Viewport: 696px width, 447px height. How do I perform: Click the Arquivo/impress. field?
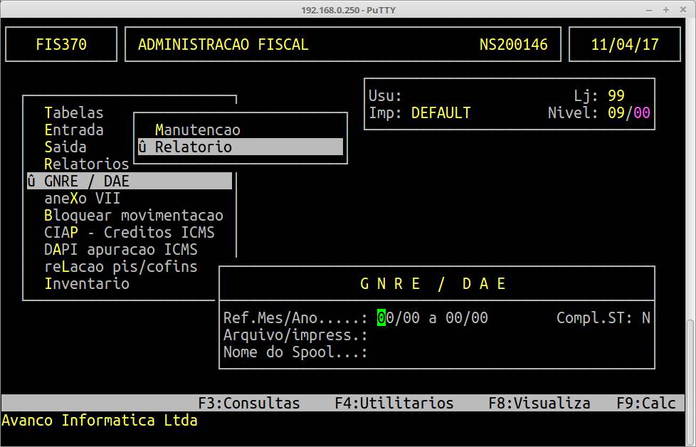(x=427, y=335)
